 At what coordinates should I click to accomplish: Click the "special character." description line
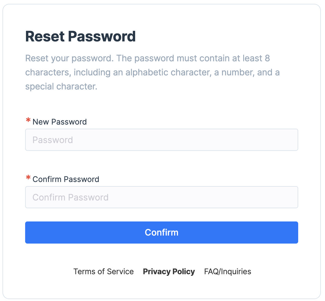point(61,86)
